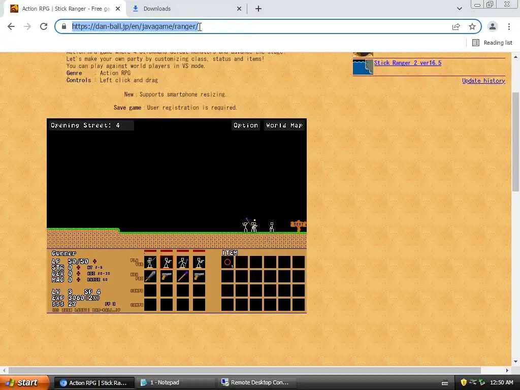Click the address bar URL
Screen dimensions: 520x390
pos(135,26)
